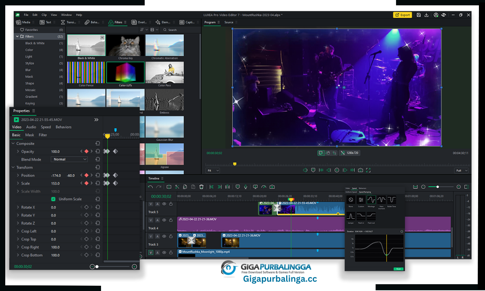Click the undo arrow in Timeline toolbar
This screenshot has width=485, height=291.
[150, 187]
